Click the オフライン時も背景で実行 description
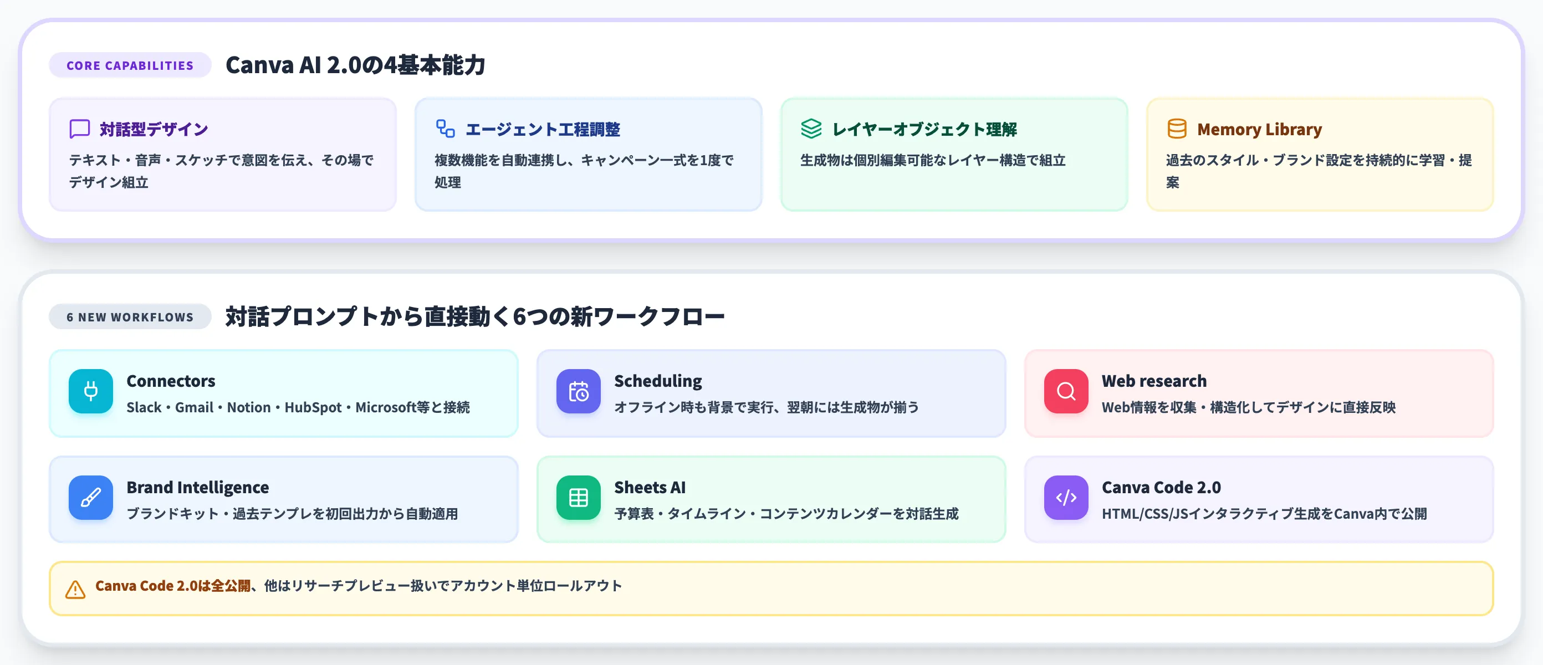 [766, 407]
